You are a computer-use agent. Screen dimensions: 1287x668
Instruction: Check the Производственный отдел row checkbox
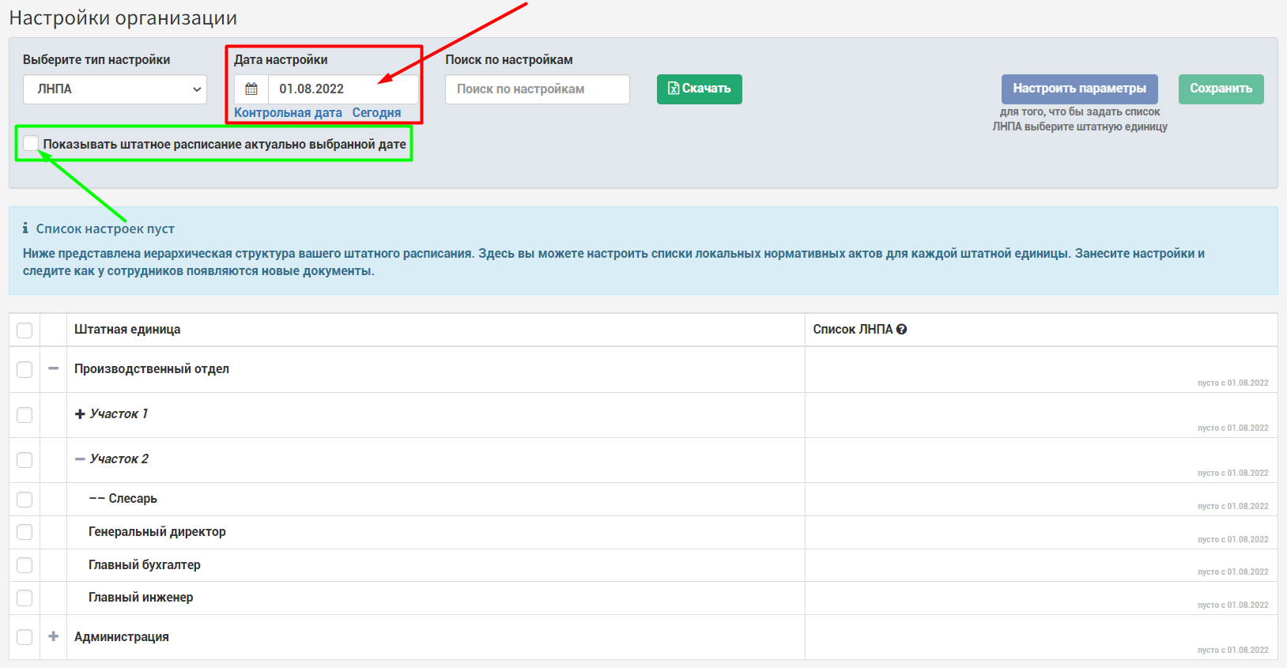coord(25,369)
